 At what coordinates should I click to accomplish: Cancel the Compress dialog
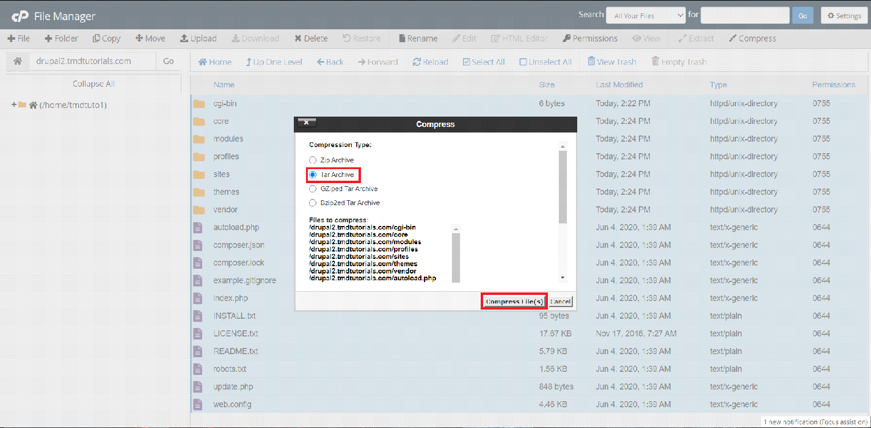pos(559,301)
